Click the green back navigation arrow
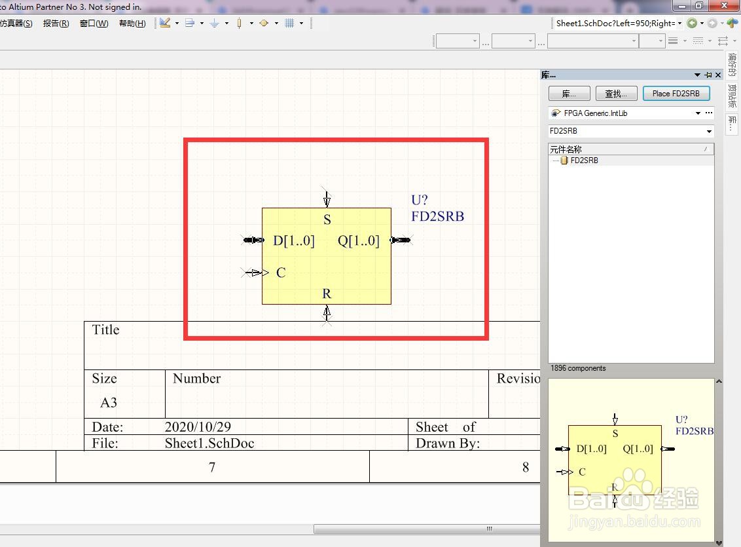This screenshot has width=741, height=547. pyautogui.click(x=692, y=23)
